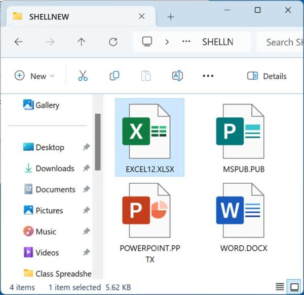The height and width of the screenshot is (295, 304).
Task: Close the SHELLNEW tab
Action: tap(142, 16)
